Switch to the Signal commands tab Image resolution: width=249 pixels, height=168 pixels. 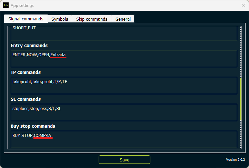[x=26, y=19]
